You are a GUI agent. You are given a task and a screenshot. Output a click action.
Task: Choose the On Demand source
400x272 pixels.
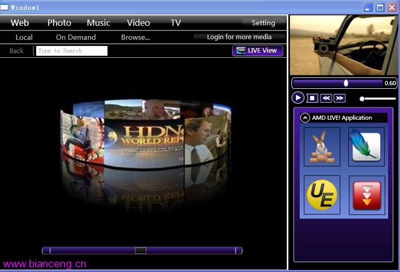75,37
